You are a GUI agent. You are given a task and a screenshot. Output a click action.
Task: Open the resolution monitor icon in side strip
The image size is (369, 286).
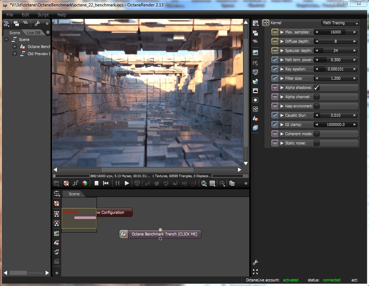point(255,72)
